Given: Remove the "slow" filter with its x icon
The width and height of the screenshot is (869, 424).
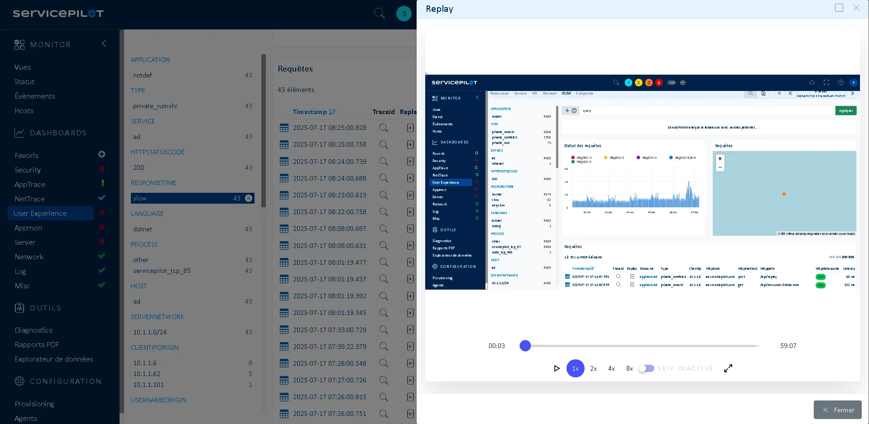Looking at the screenshot, I should click(248, 198).
